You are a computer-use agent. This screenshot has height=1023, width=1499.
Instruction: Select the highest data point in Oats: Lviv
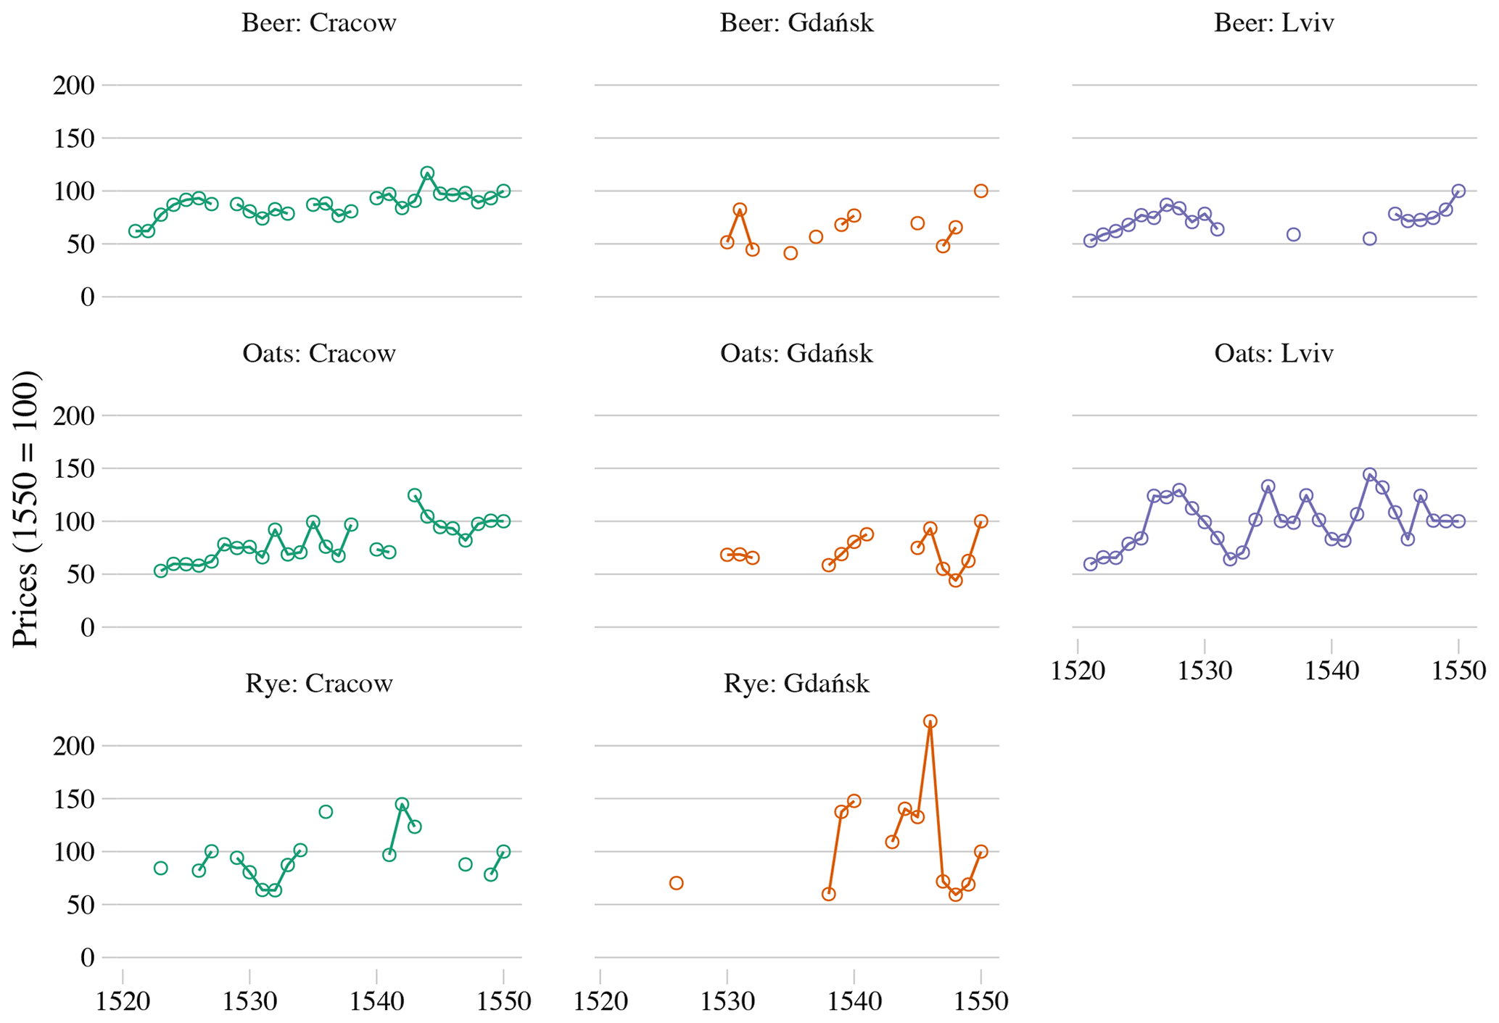coord(1370,475)
